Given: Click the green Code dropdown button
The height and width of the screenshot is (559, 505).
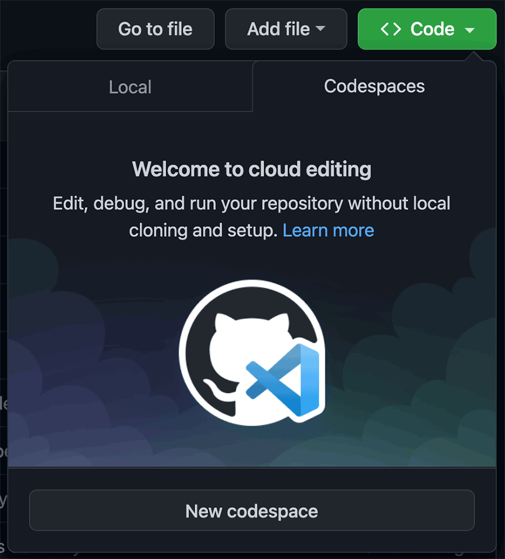Looking at the screenshot, I should point(427,29).
